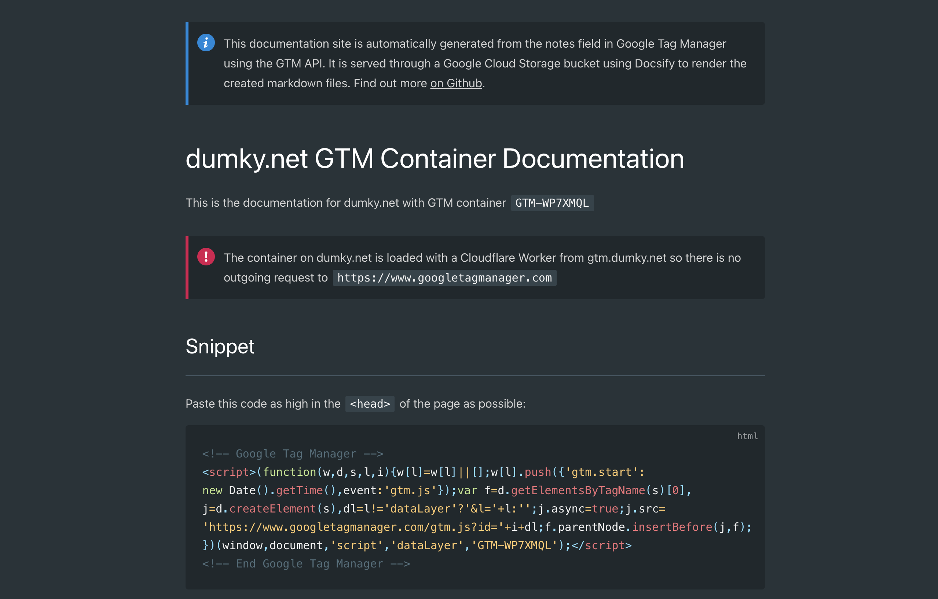Click the inline GTM-WP7XMQL container ID badge
Screen dimensions: 938x599
tap(552, 203)
